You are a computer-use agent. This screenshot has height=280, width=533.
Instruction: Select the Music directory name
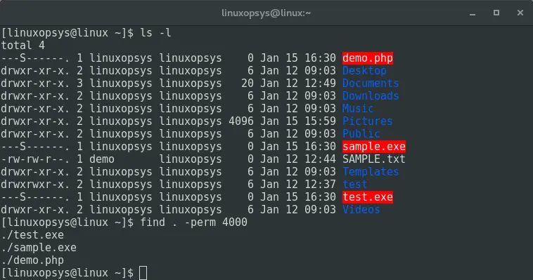point(358,109)
